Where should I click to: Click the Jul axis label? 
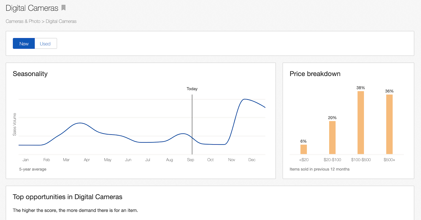148,160
